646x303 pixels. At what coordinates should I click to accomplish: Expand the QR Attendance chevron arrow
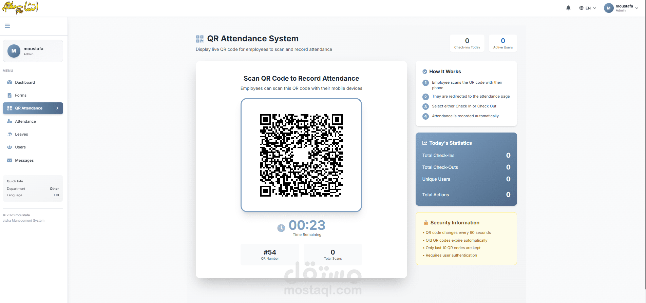57,108
